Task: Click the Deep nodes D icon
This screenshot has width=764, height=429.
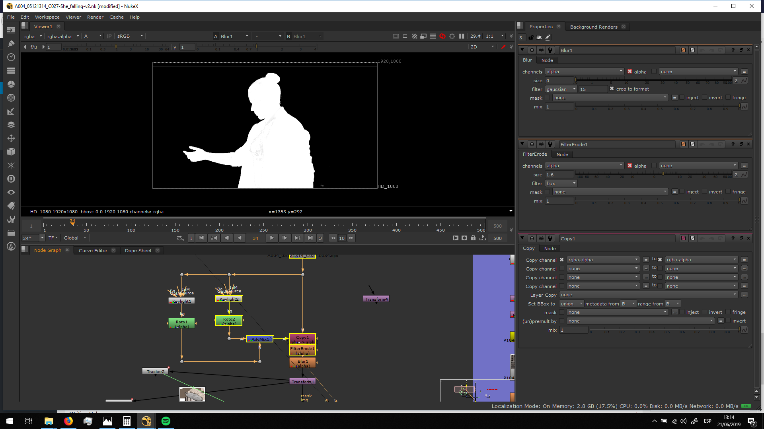Action: point(11,179)
